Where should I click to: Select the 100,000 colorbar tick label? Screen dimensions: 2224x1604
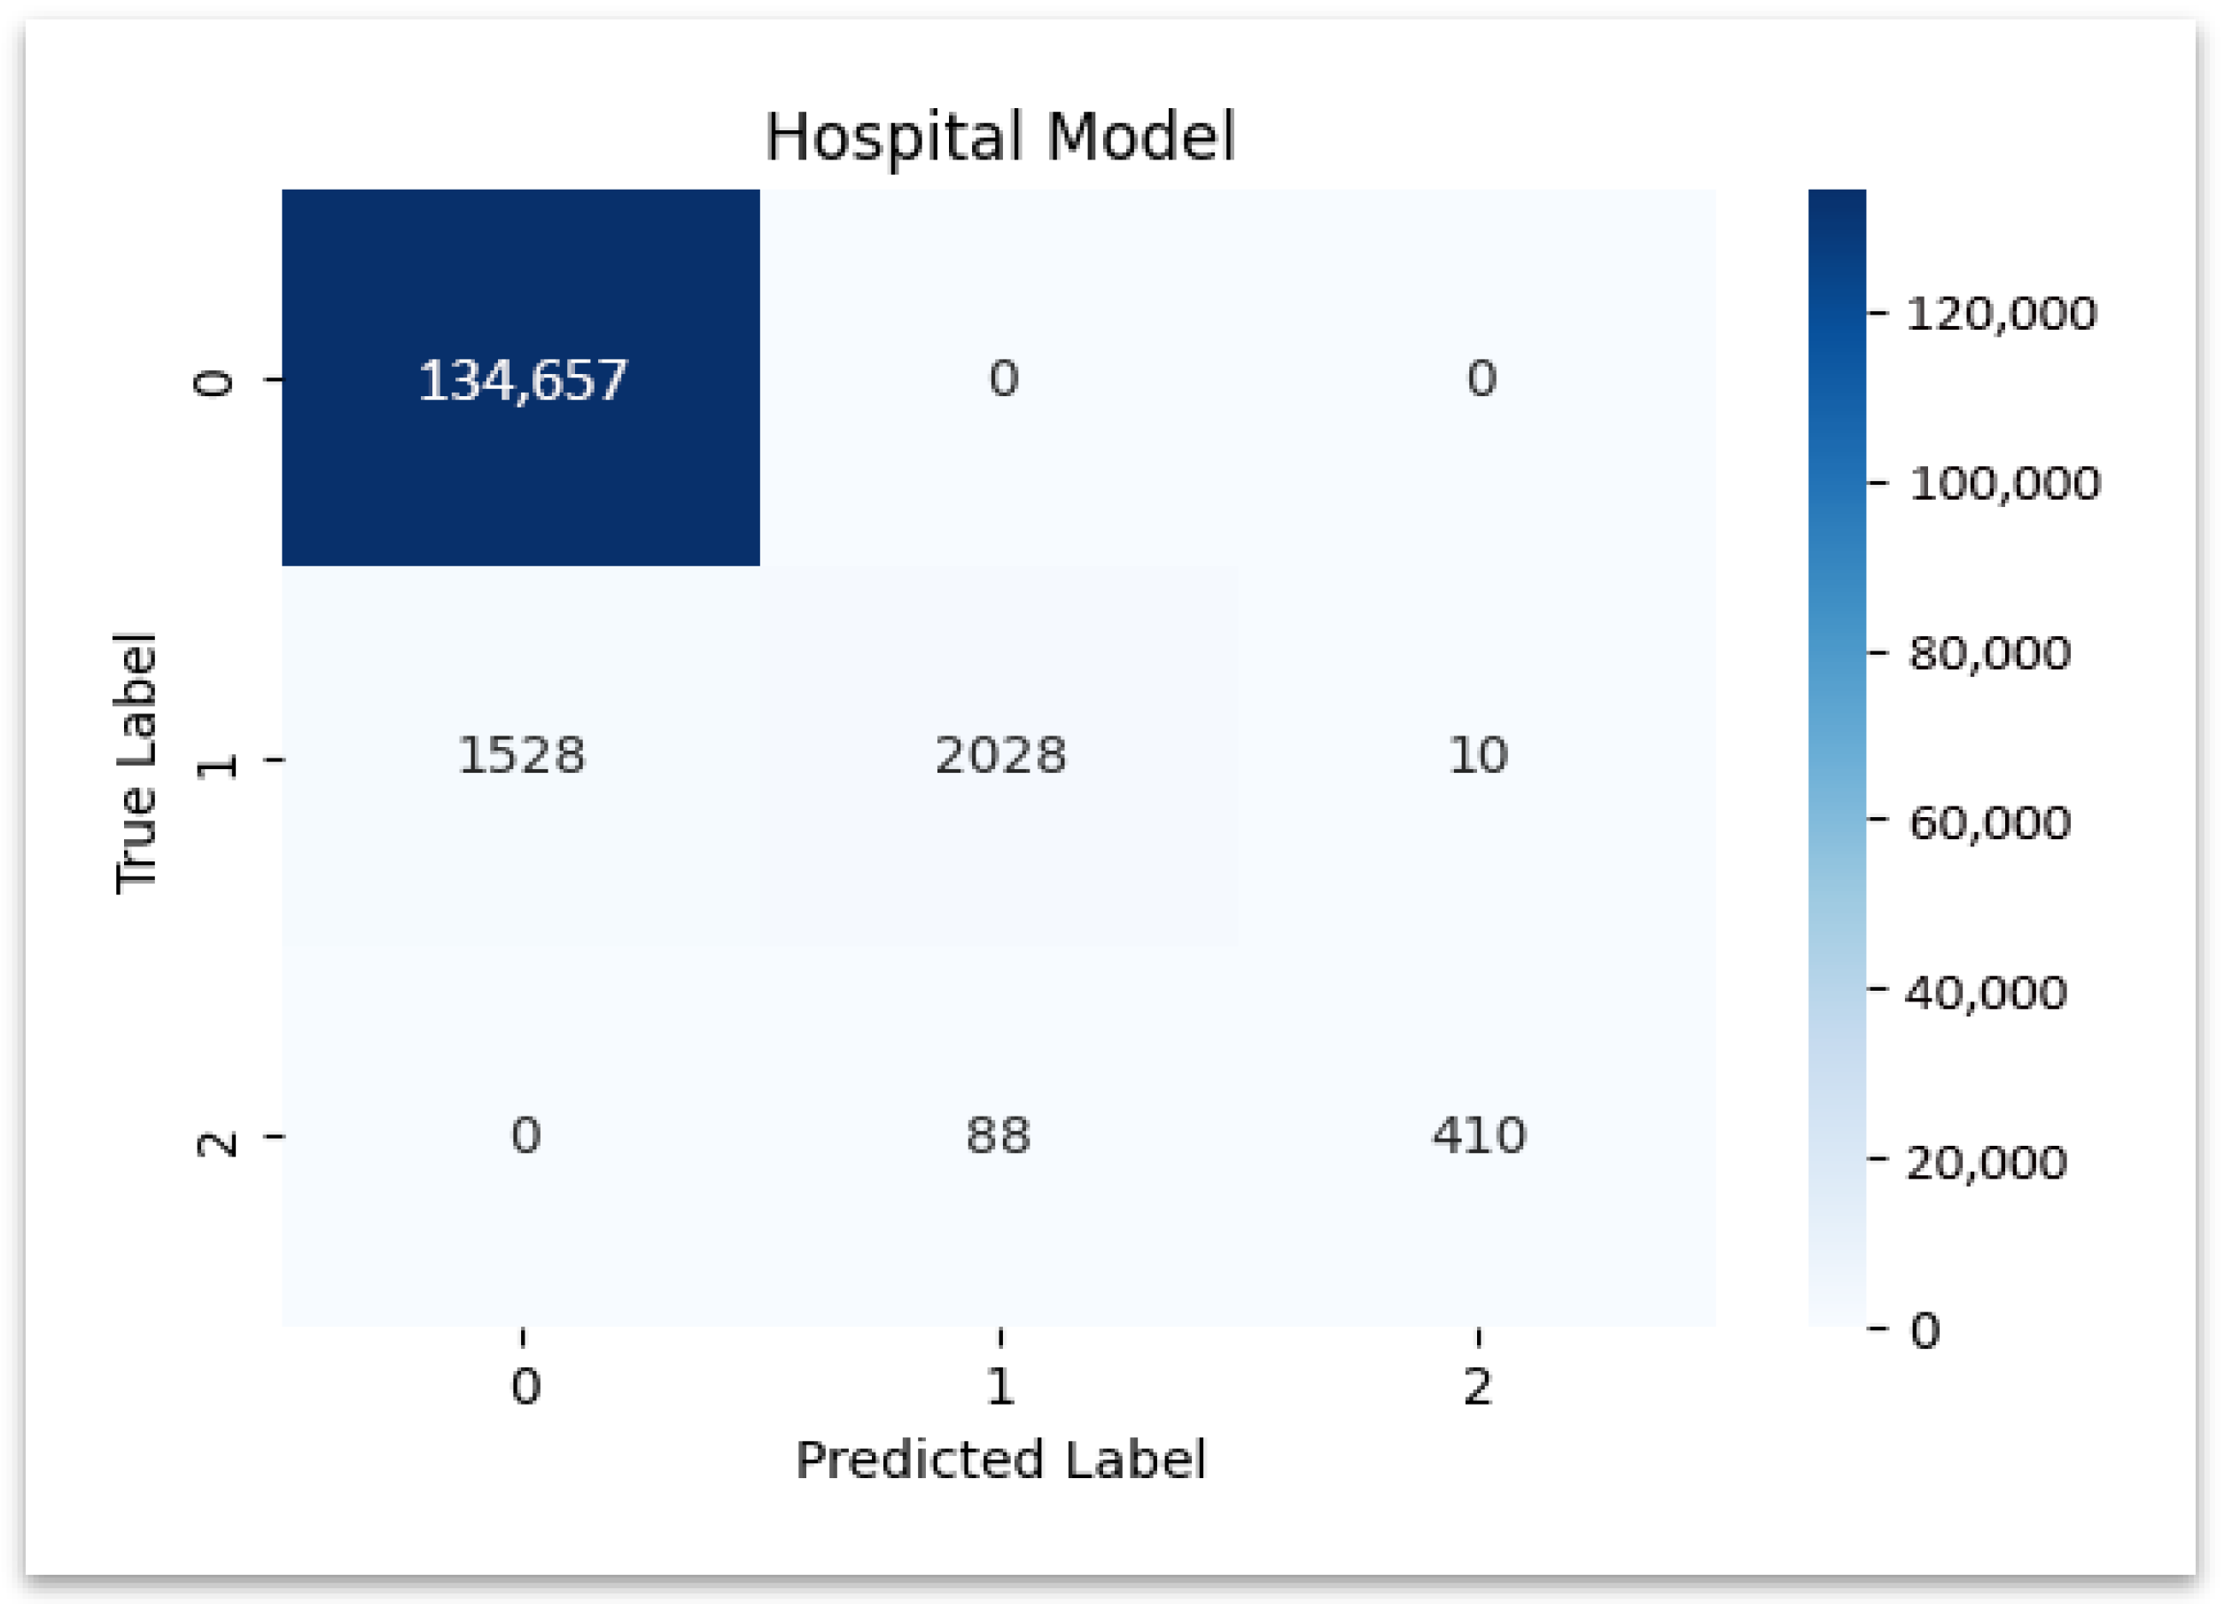[2004, 484]
